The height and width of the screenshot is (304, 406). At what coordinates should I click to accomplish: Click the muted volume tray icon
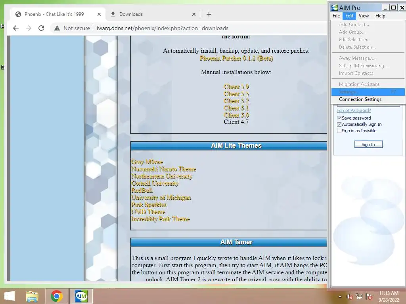click(349, 296)
